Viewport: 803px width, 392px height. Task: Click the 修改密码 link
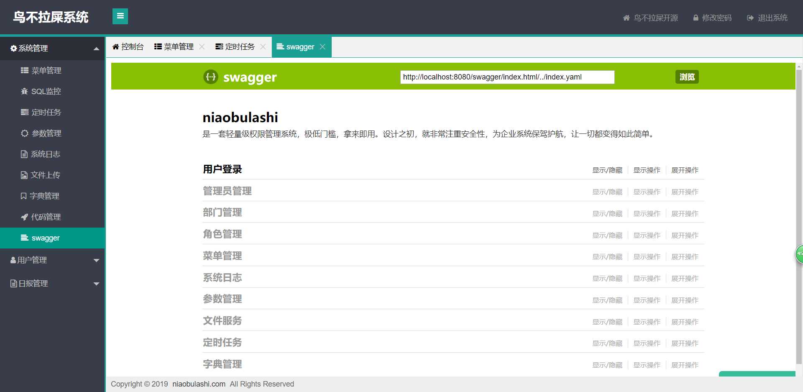712,18
